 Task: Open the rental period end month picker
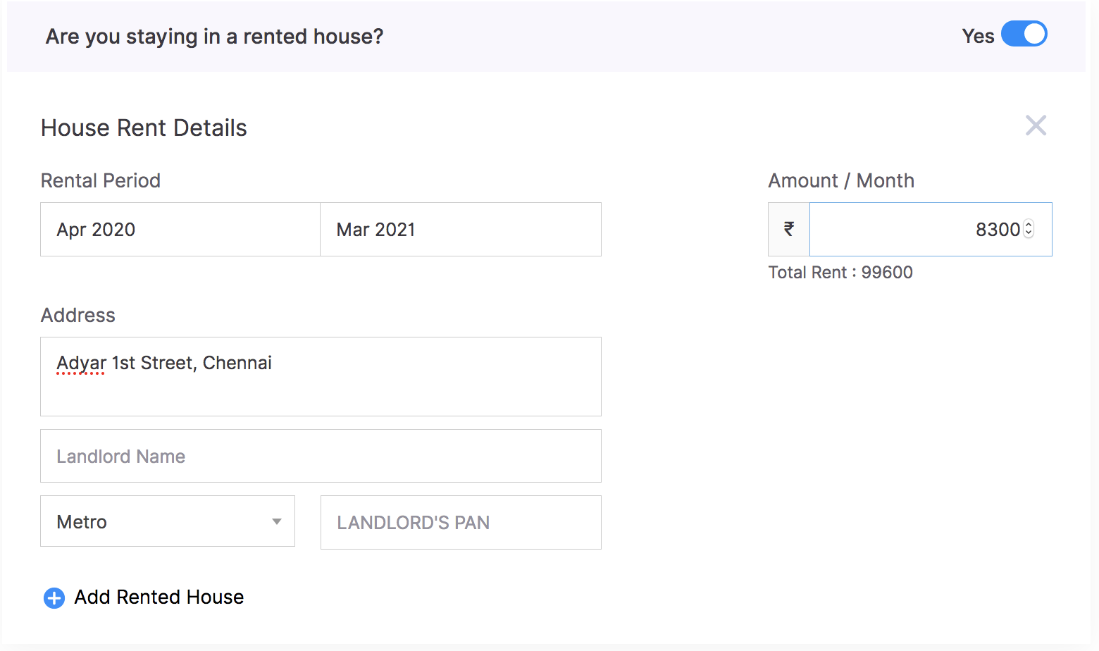pyautogui.click(x=460, y=229)
